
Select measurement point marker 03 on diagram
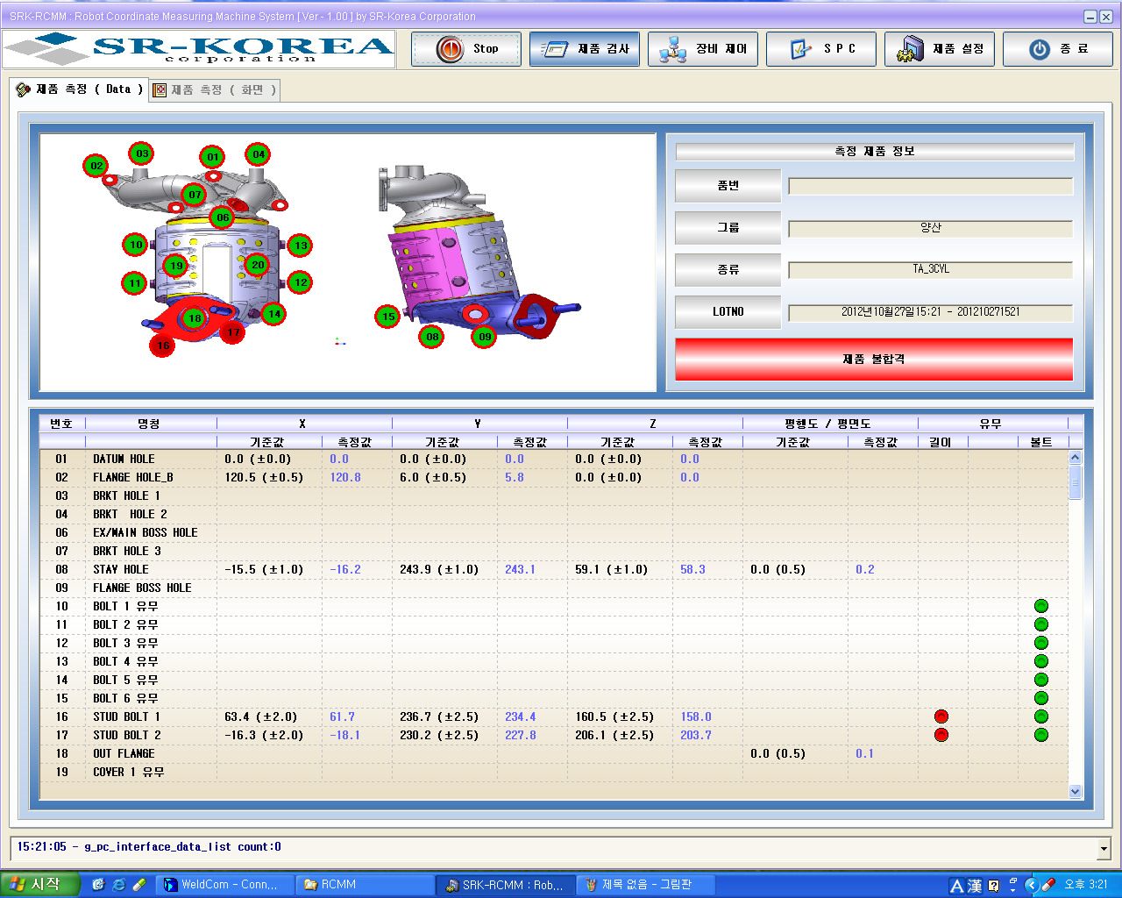pos(141,153)
